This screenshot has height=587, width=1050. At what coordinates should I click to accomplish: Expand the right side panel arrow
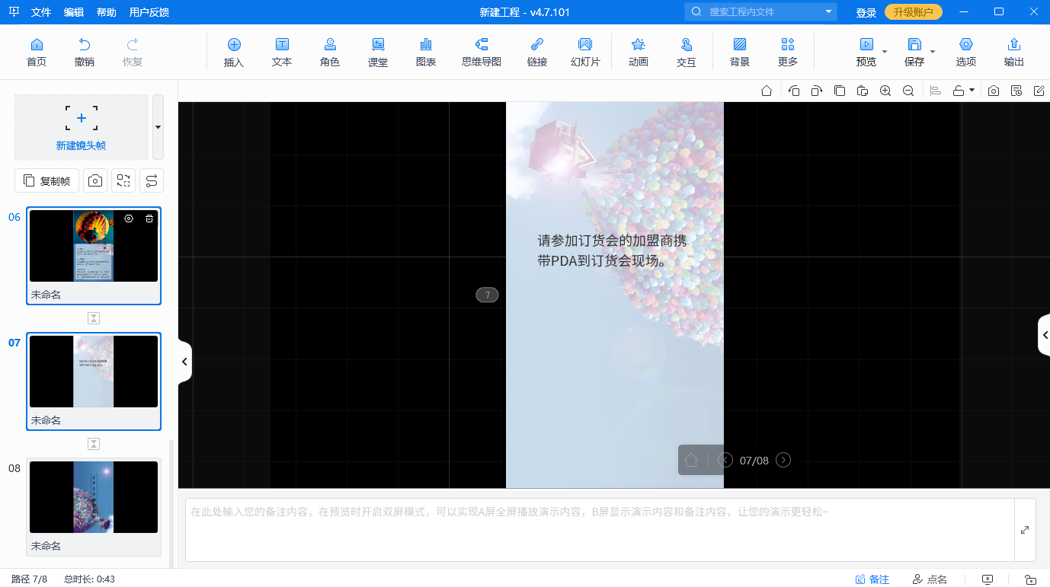pos(1045,335)
